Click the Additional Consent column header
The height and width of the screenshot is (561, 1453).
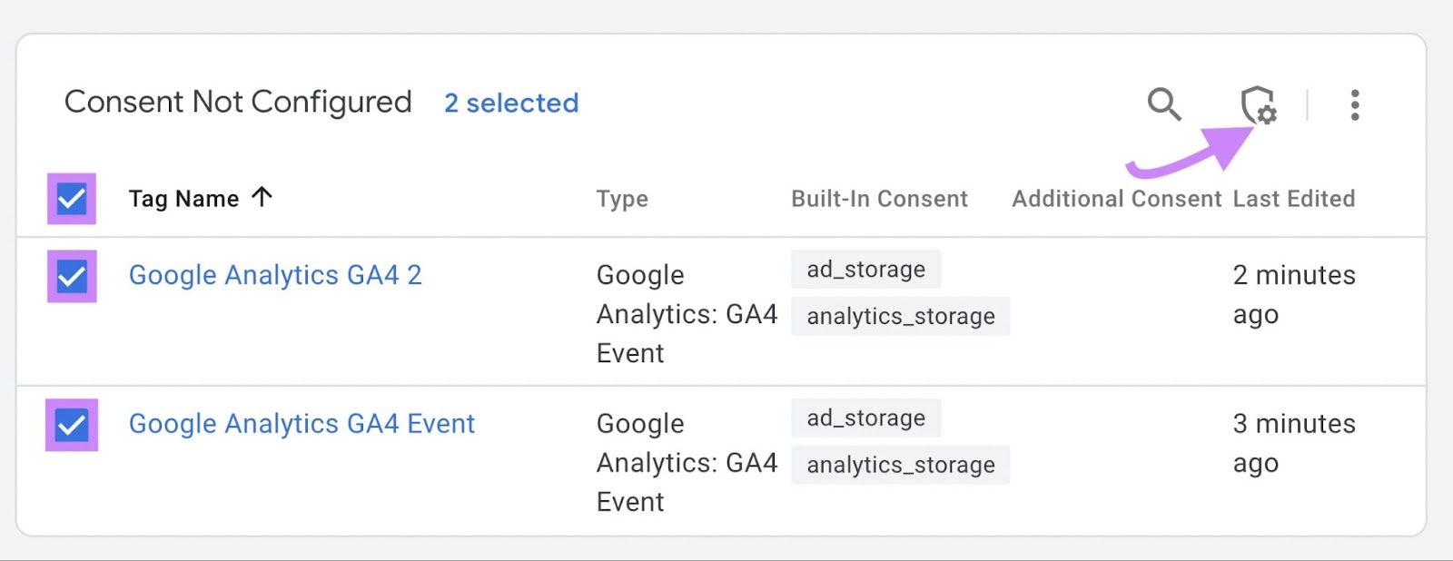(x=1117, y=199)
